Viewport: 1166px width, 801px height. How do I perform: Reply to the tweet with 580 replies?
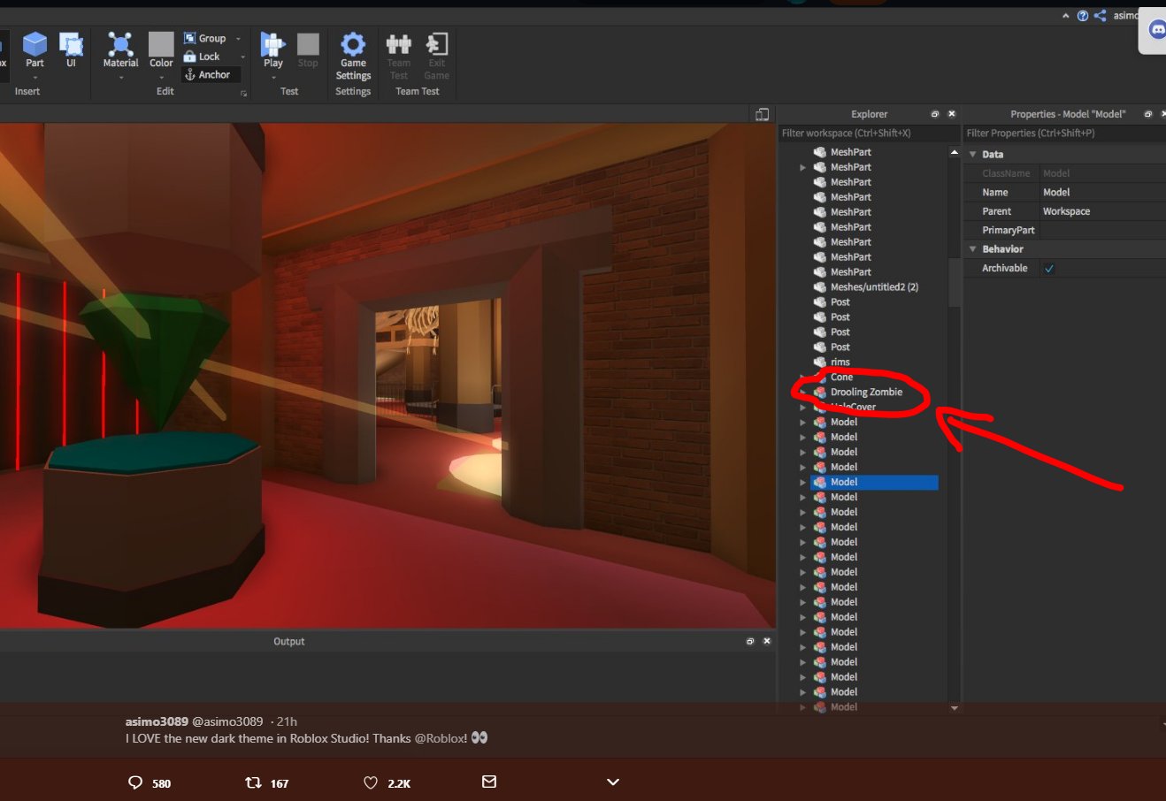(x=136, y=782)
